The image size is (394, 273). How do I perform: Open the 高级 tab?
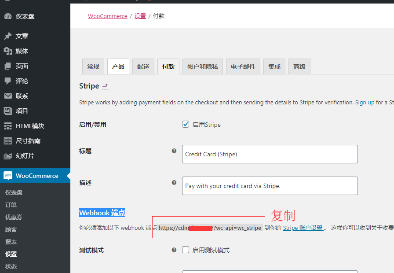coord(299,66)
